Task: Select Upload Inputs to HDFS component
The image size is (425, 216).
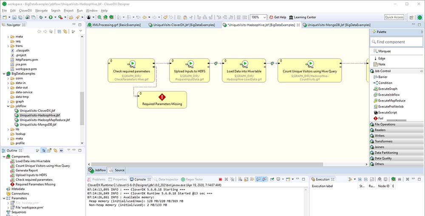Action: point(190,70)
